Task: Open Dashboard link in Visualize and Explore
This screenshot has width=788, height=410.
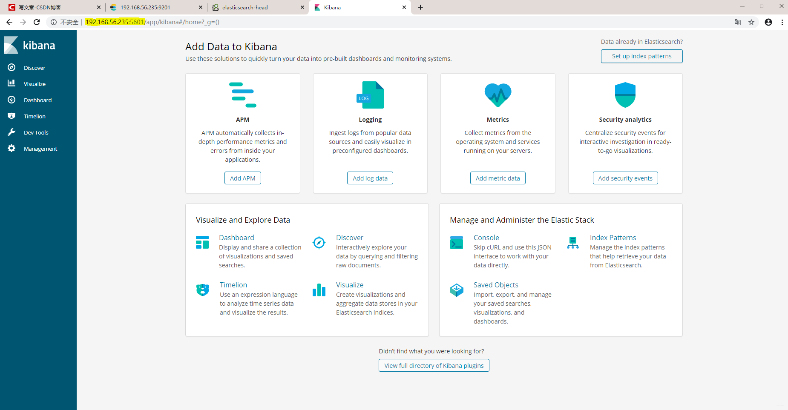Action: 236,238
